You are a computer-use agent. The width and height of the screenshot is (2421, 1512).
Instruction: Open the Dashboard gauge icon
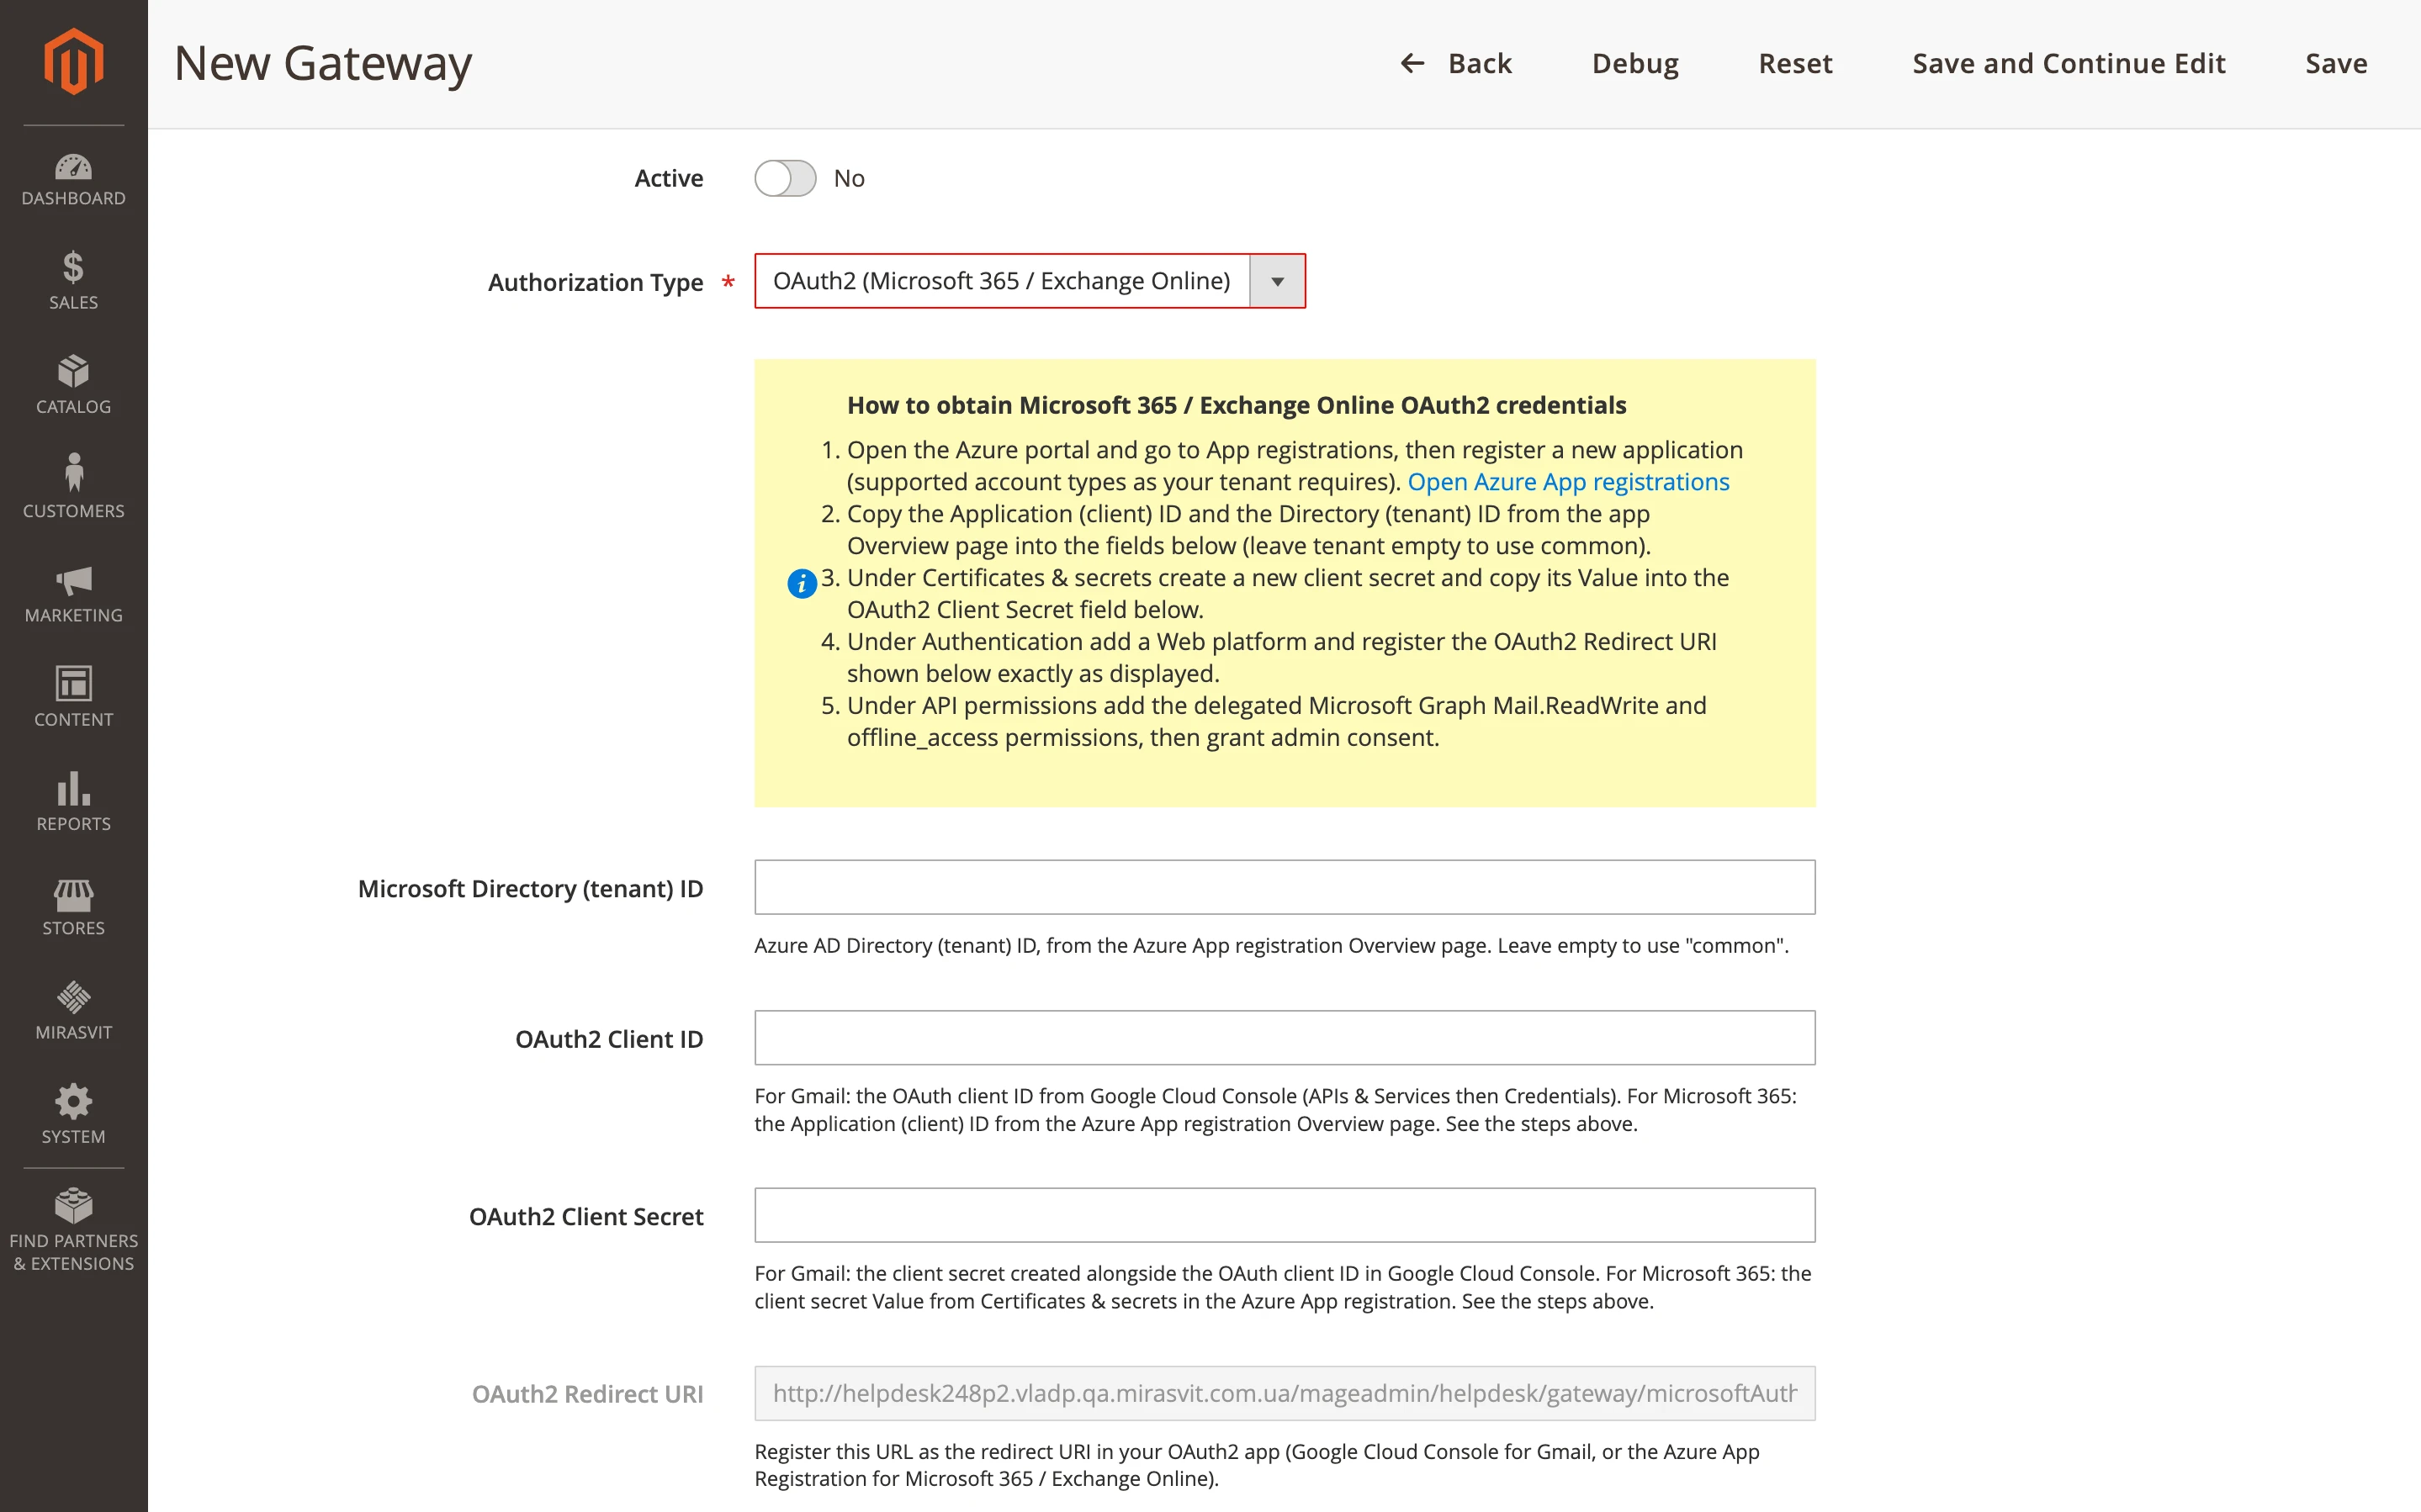click(x=73, y=167)
